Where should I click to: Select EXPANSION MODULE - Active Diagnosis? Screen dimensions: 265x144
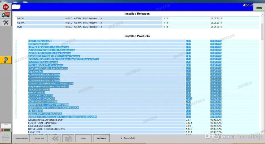(137, 47)
